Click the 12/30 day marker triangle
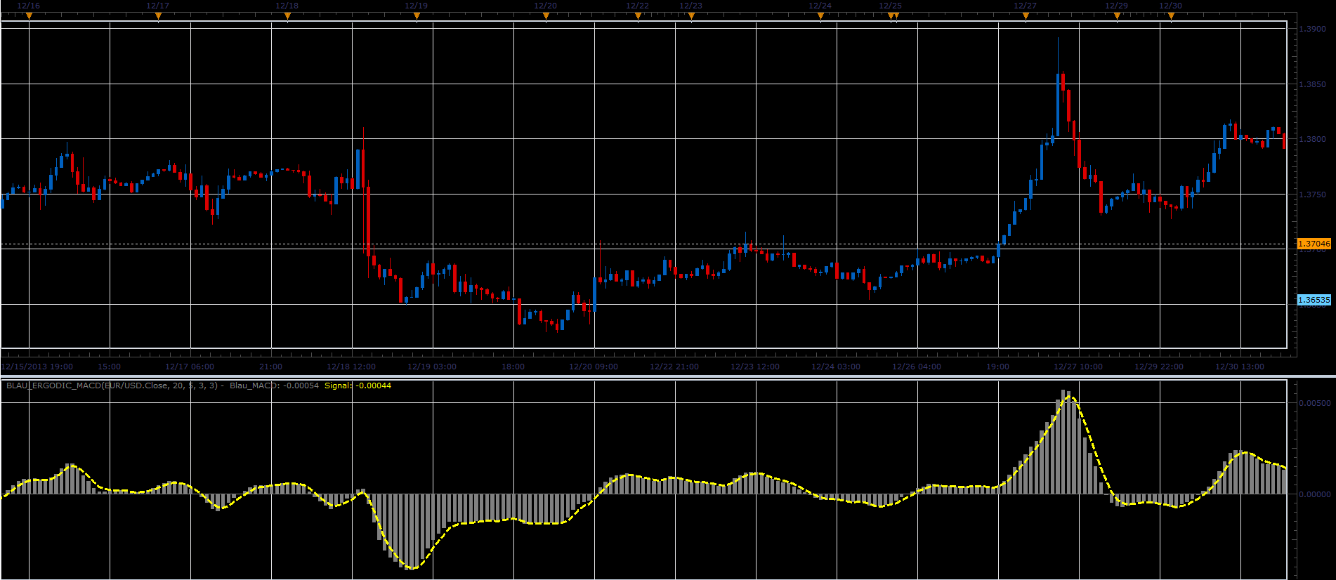 (1171, 15)
